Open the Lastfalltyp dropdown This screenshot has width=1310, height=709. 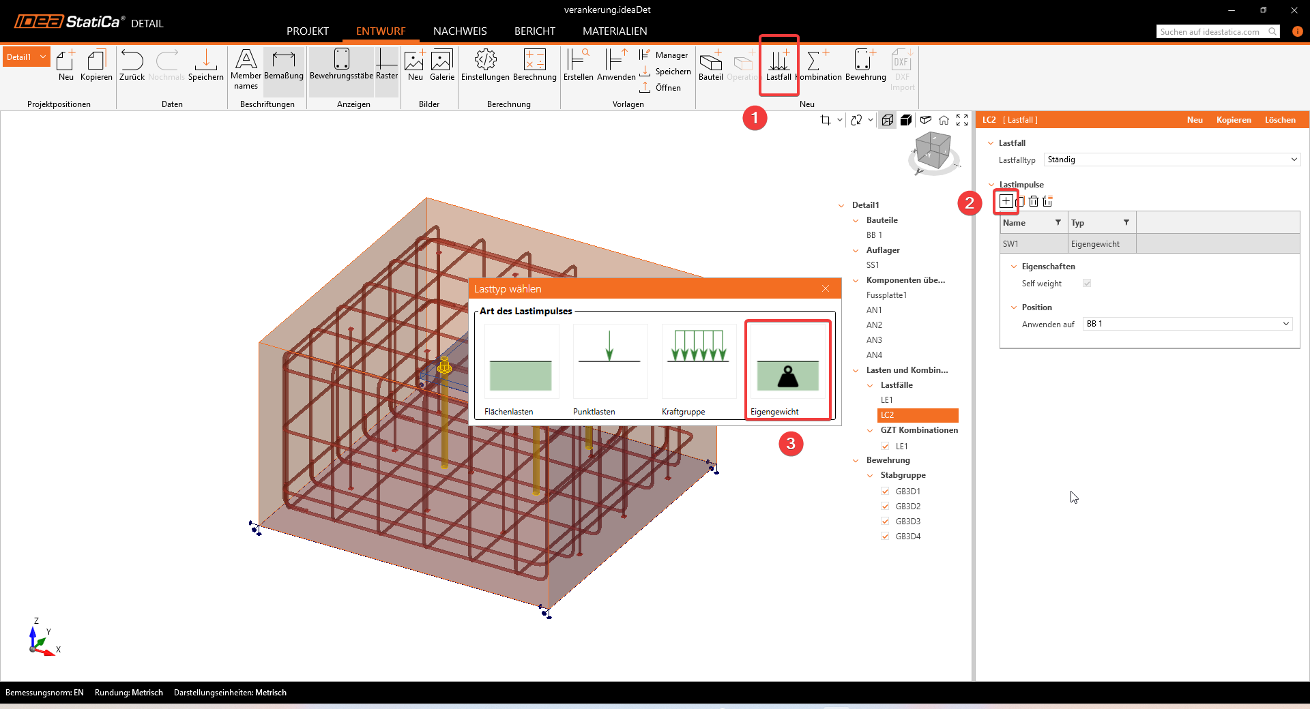coord(1171,160)
